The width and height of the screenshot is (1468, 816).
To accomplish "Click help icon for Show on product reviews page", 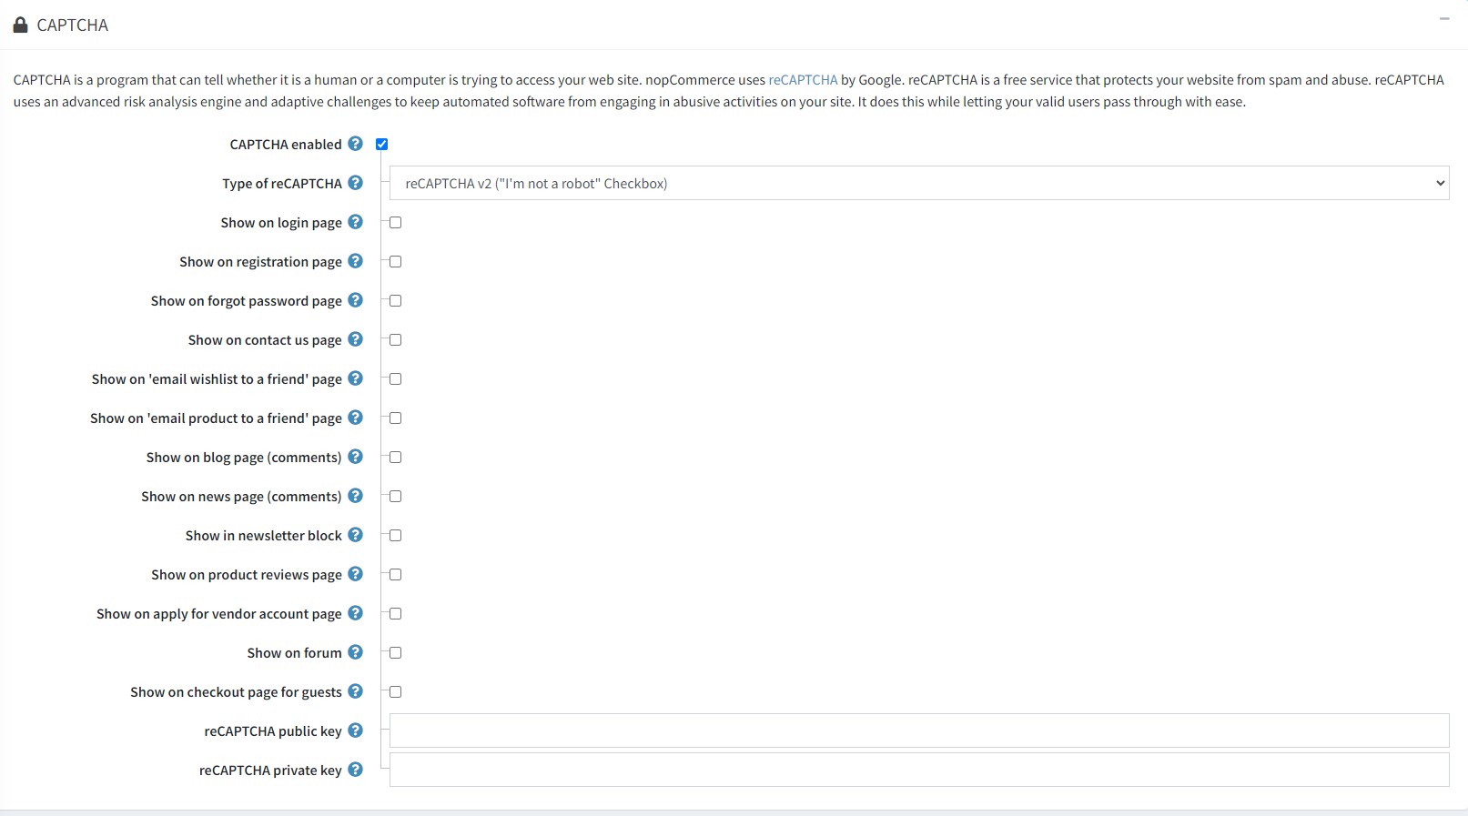I will (356, 574).
